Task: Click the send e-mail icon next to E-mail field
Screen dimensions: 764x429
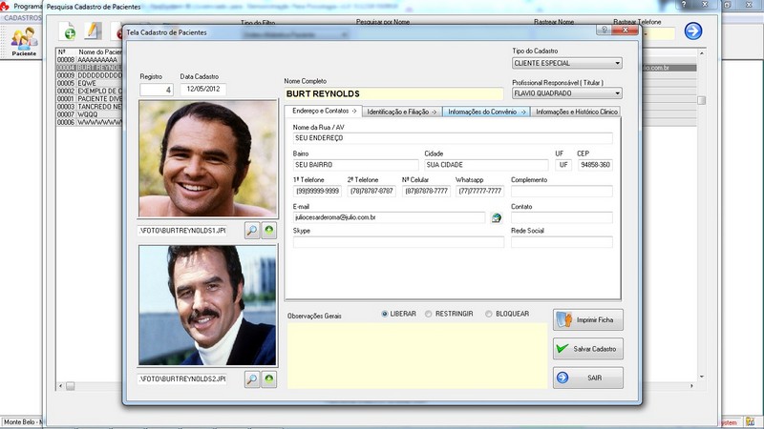Action: (x=497, y=218)
